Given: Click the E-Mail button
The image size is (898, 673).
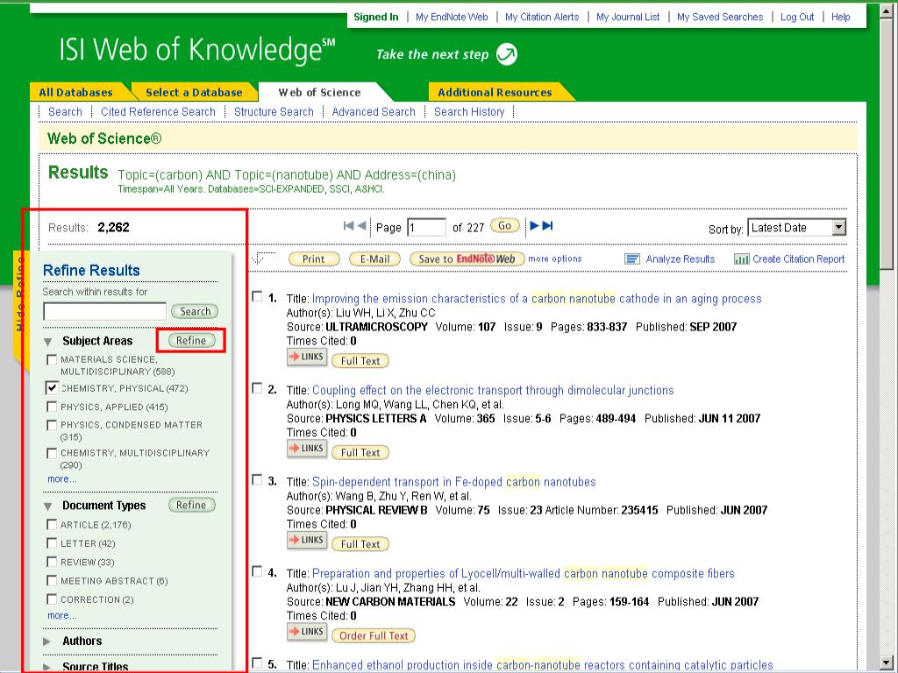Looking at the screenshot, I should (x=374, y=259).
